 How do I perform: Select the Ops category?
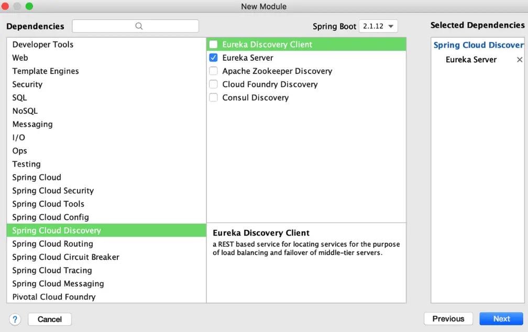(x=106, y=151)
